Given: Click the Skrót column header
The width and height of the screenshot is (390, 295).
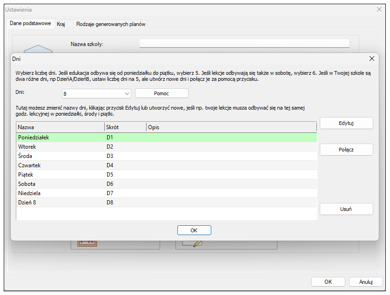Looking at the screenshot, I should [125, 127].
